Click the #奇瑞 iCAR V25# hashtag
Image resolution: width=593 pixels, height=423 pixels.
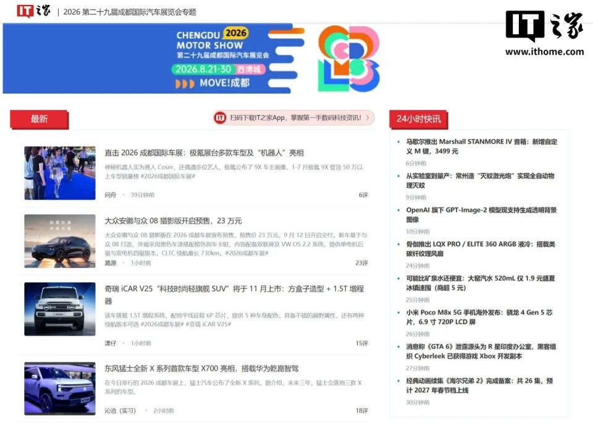click(x=208, y=324)
